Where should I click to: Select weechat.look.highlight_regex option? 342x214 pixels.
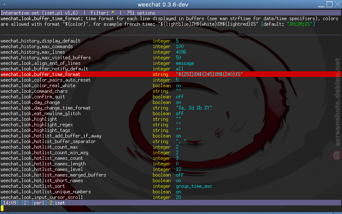coord(171,125)
